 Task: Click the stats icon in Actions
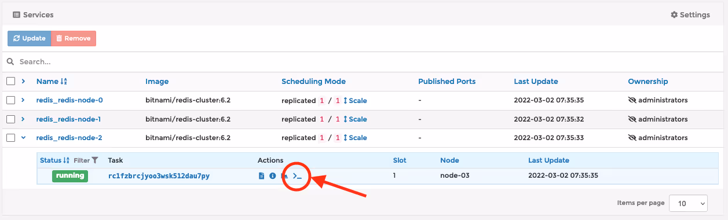[x=284, y=176]
